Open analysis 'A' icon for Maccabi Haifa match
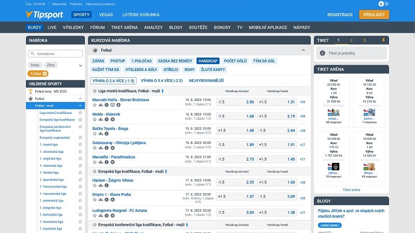Screen dimensions: 415x233 coord(118,105)
